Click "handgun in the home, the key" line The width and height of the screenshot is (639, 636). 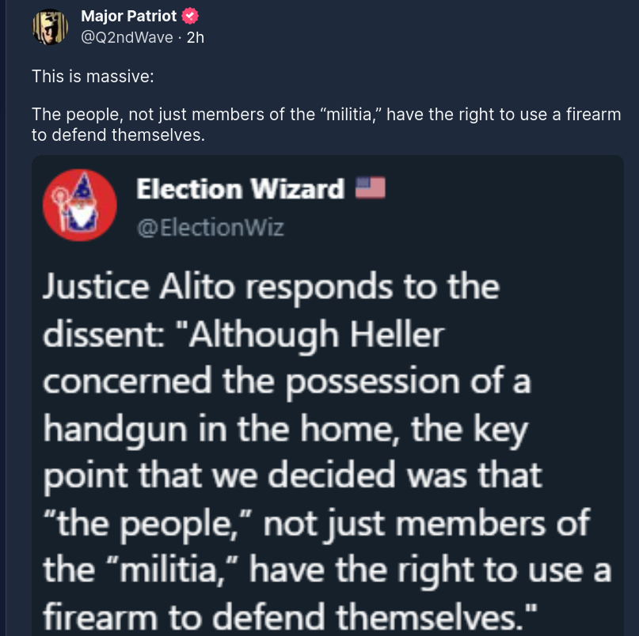(x=284, y=430)
